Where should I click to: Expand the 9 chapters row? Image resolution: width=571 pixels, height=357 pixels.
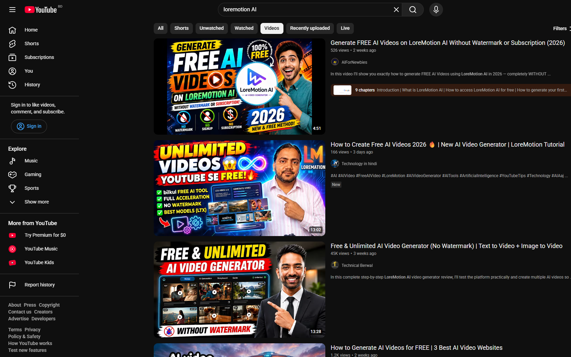tap(451, 90)
